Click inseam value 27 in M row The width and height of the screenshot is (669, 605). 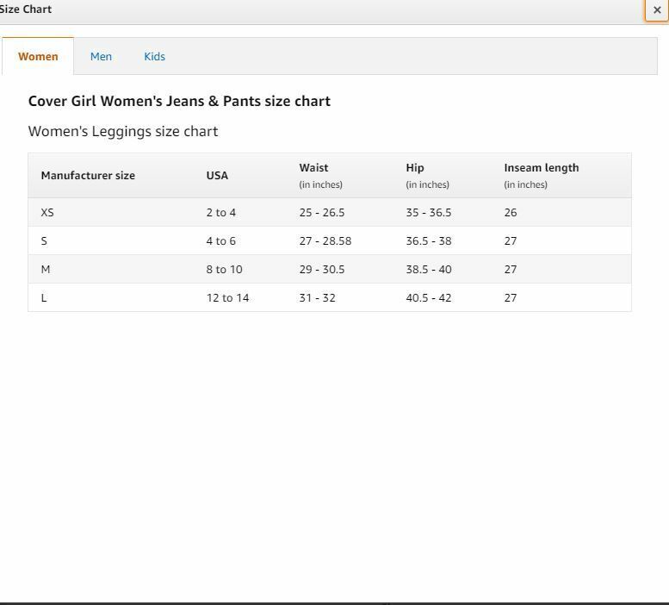511,270
